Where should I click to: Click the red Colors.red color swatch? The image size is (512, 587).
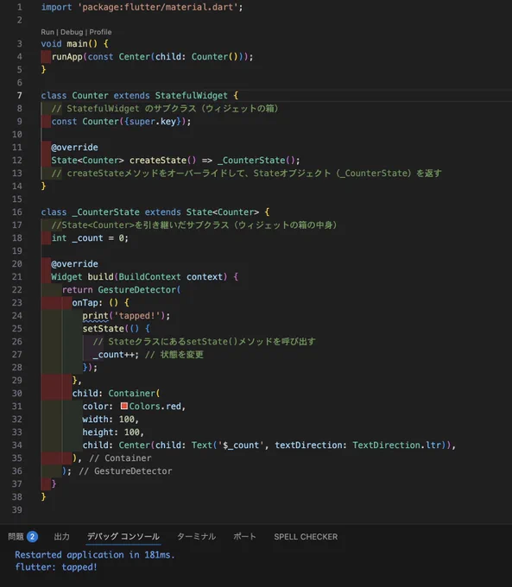point(124,406)
